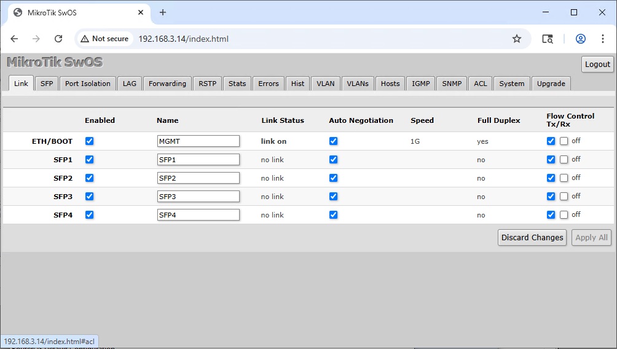This screenshot has height=349, width=617.
Task: Open Chrome three-dot menu
Action: point(602,39)
